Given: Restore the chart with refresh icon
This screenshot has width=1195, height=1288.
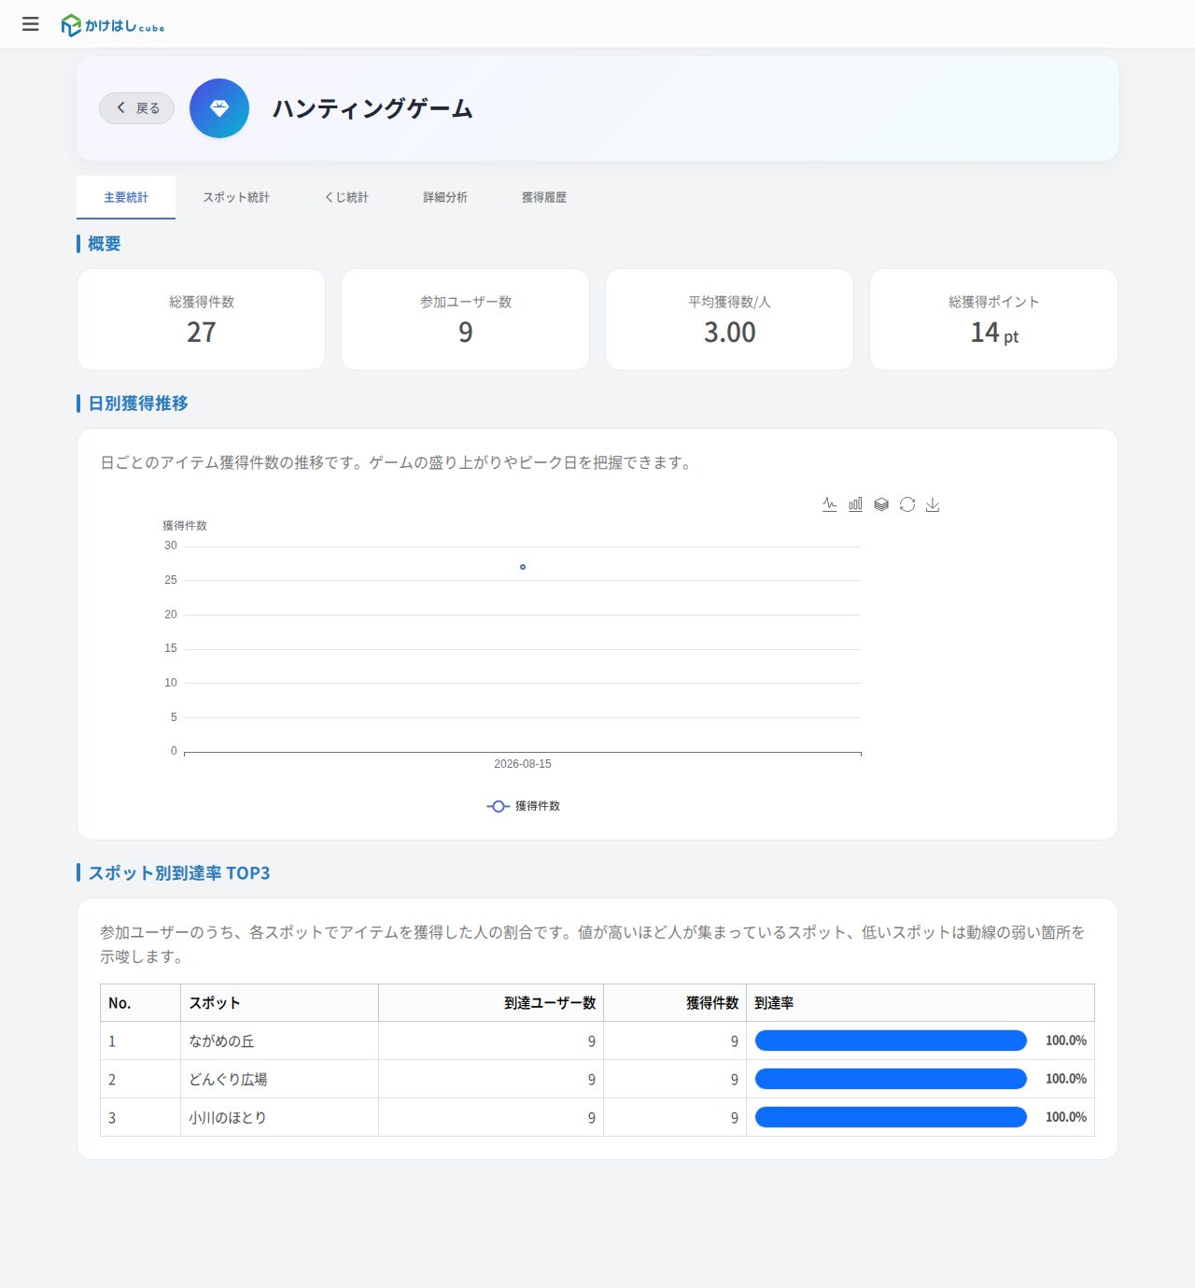Looking at the screenshot, I should [907, 504].
